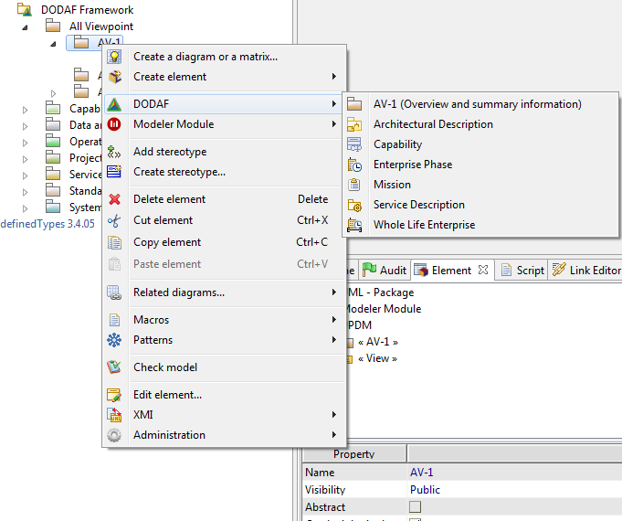622x521 pixels.
Task: Open the Patterns submenu arrow
Action: [334, 340]
